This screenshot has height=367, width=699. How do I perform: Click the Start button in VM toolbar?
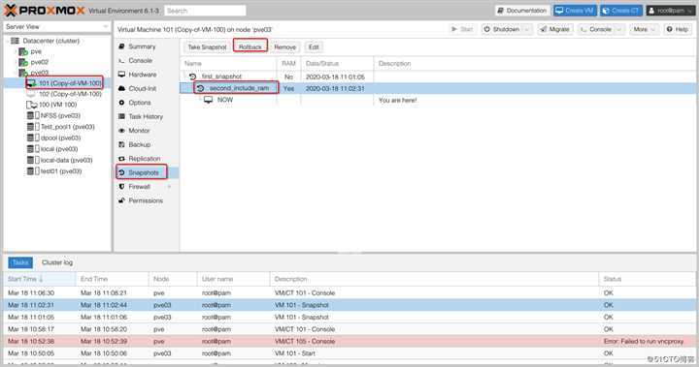point(462,29)
